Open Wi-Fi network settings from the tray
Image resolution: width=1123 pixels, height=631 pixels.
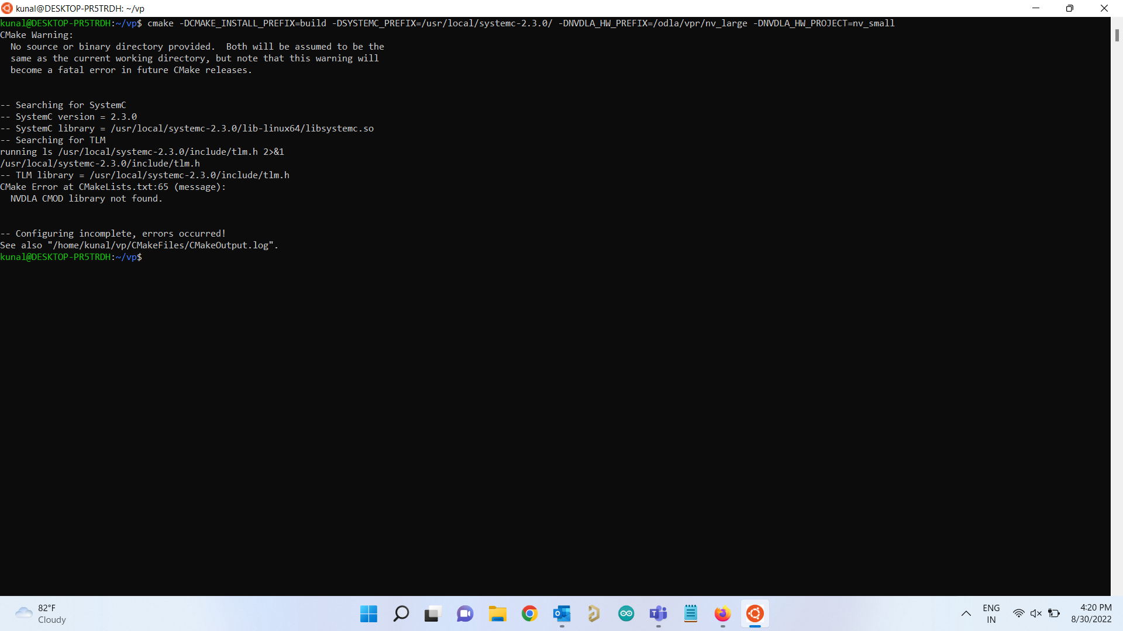click(1019, 613)
